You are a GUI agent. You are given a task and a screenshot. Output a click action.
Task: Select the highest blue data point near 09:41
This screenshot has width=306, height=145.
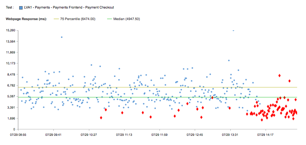[62, 37]
